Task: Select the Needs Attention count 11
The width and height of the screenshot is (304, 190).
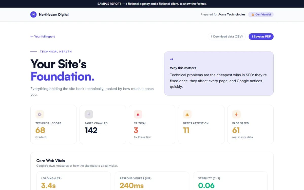Action: [x=186, y=130]
